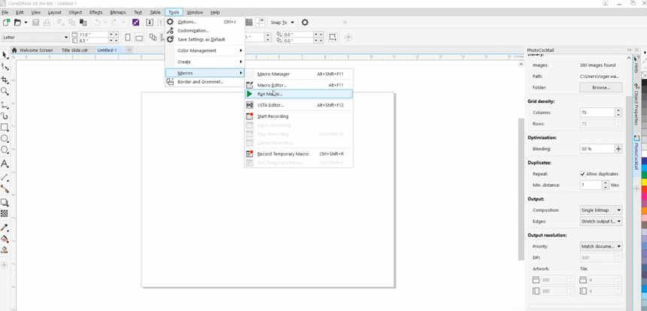The height and width of the screenshot is (311, 647).
Task: Select the Transparency checkerboard tool
Action: click(x=5, y=213)
